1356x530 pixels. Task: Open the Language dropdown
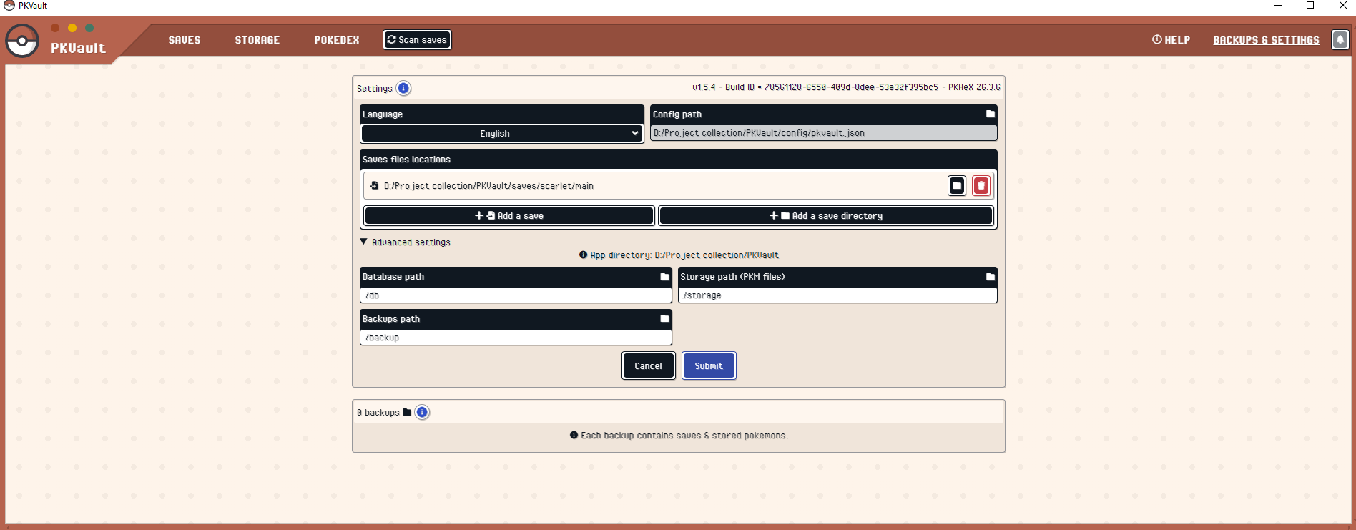click(501, 134)
